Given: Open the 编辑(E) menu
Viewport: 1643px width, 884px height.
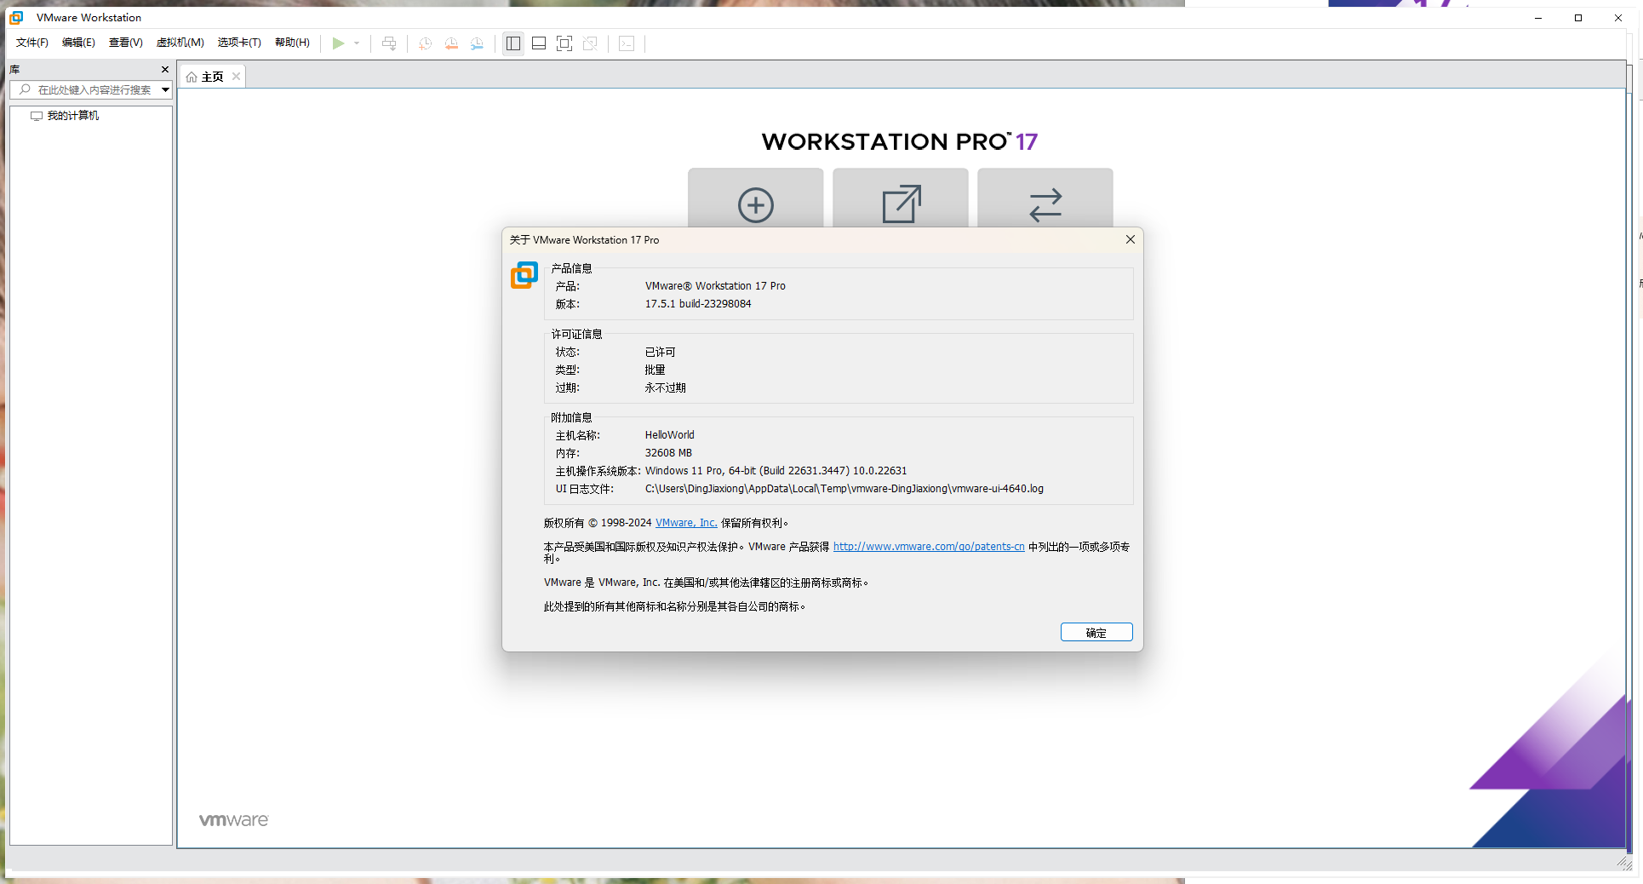Looking at the screenshot, I should pyautogui.click(x=78, y=43).
